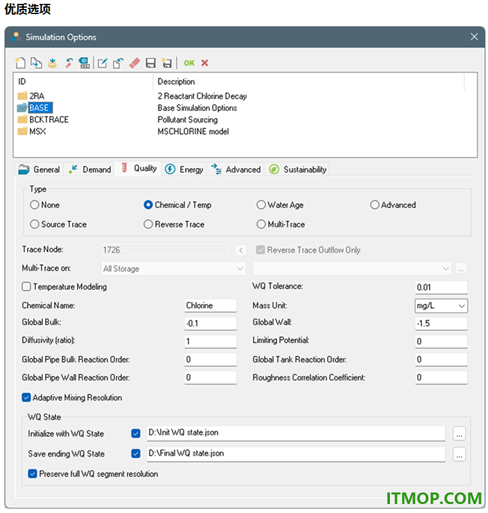Viewport: 488px width, 513px height.
Task: Click the undo-erase toolbar icon
Action: coord(69,63)
